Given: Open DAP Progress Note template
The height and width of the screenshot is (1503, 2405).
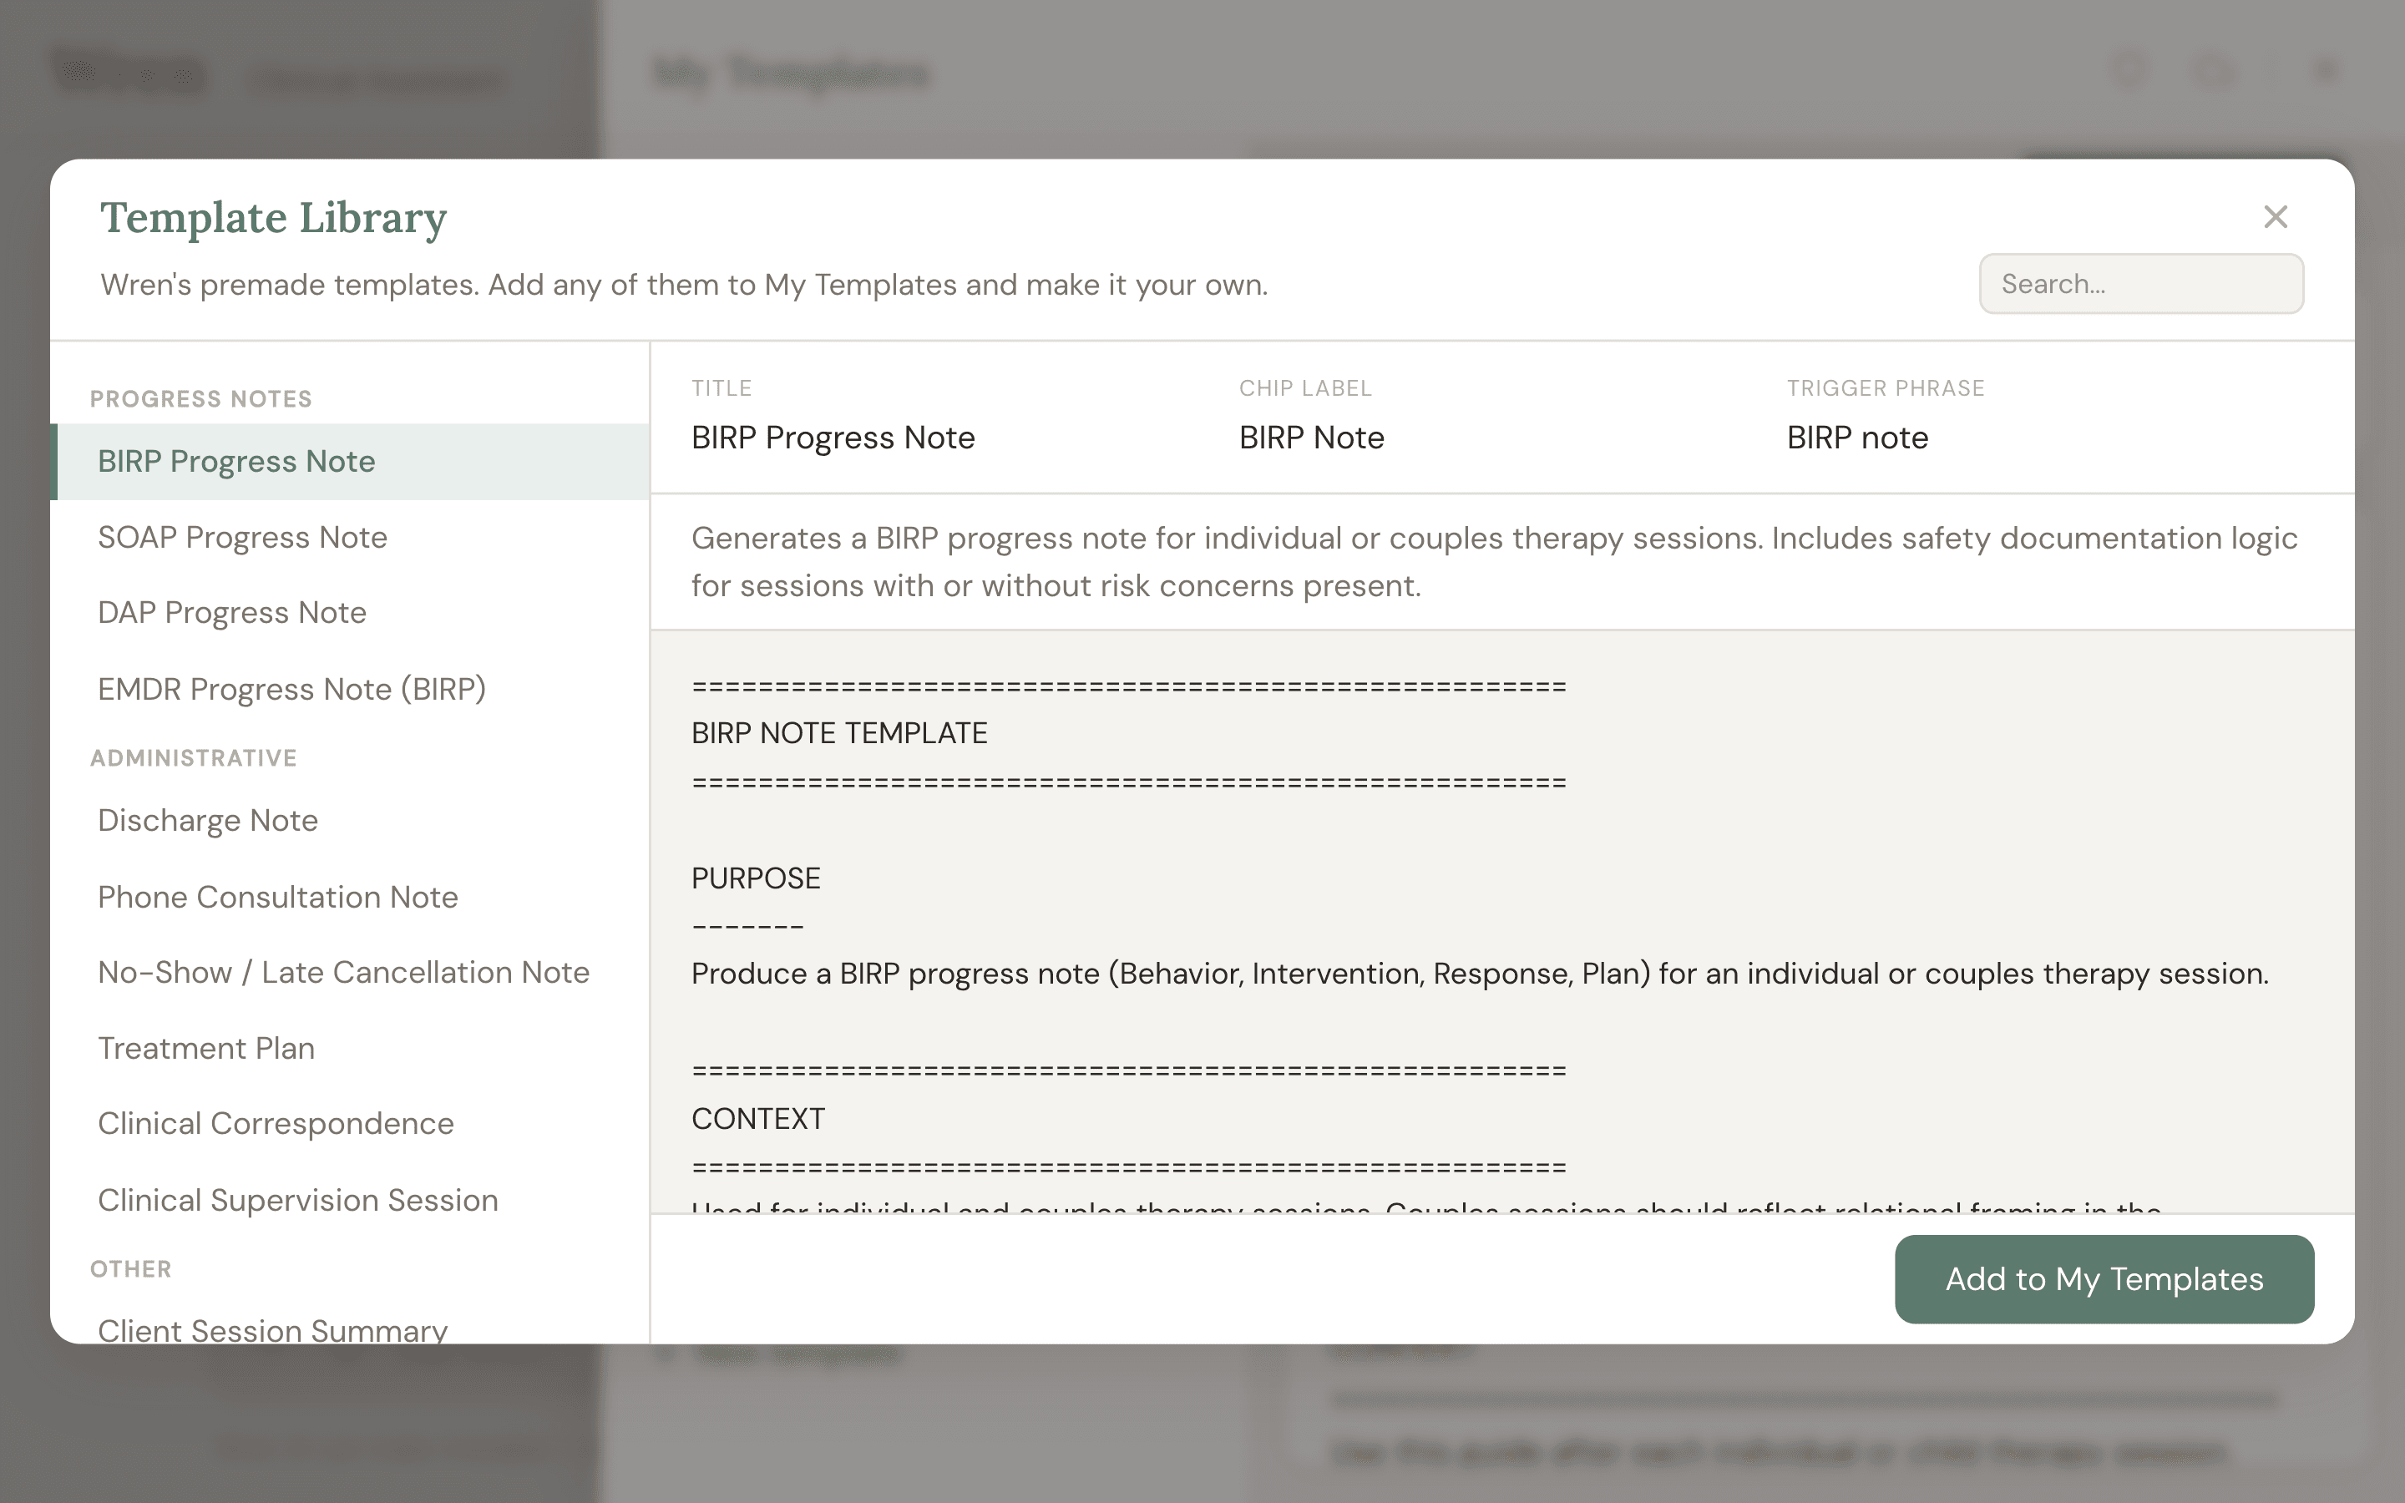Looking at the screenshot, I should tap(350, 612).
